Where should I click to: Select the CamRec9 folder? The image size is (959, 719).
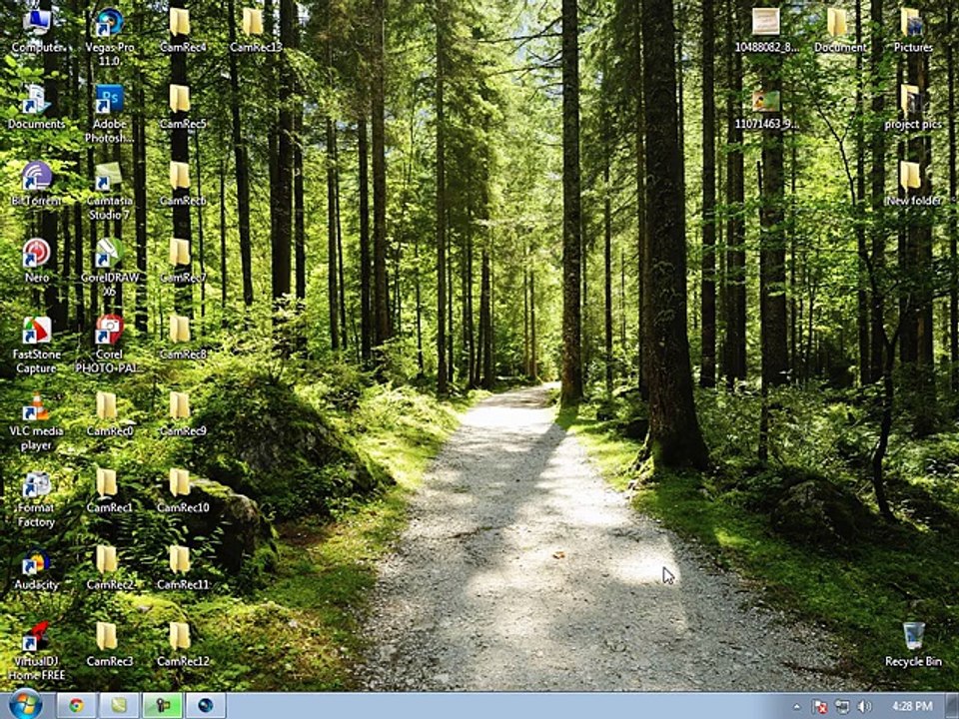[182, 414]
